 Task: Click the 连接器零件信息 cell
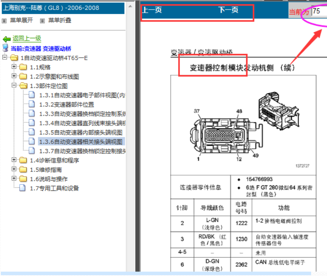click(x=200, y=187)
